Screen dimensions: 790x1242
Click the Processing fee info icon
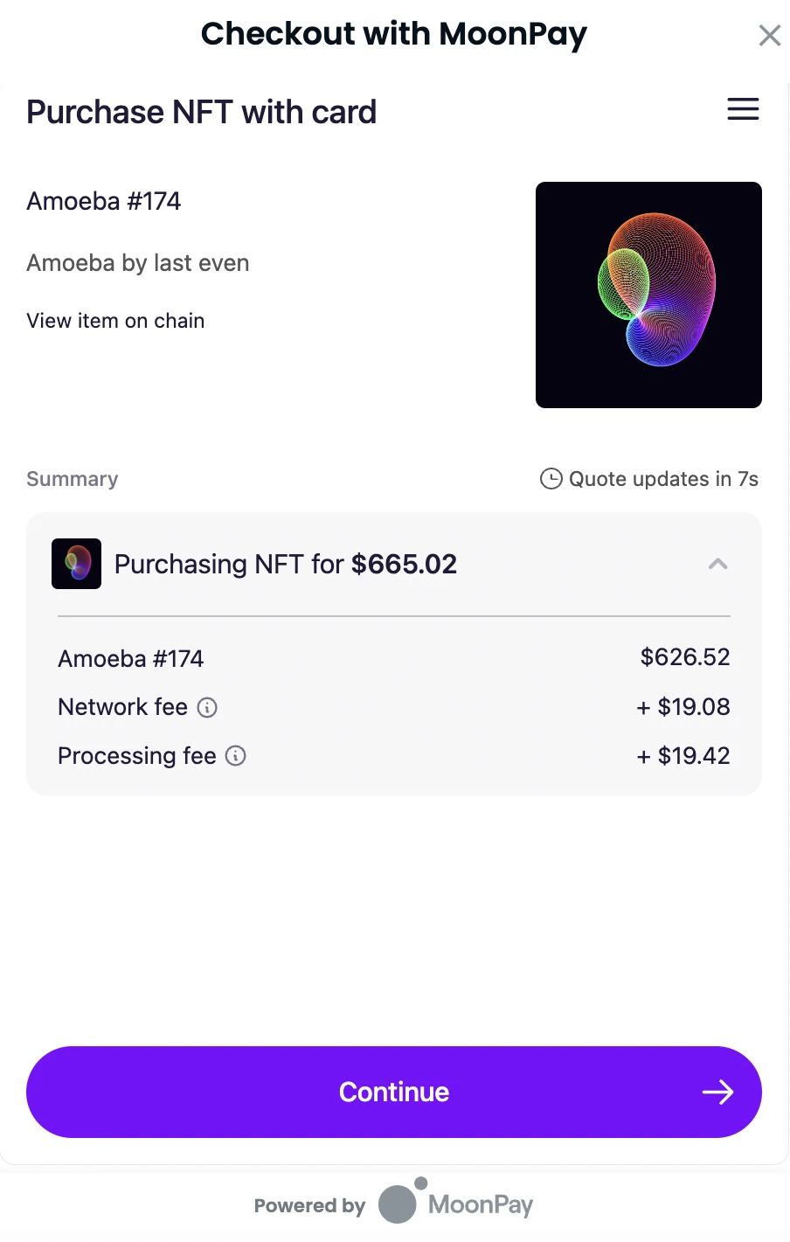[236, 756]
